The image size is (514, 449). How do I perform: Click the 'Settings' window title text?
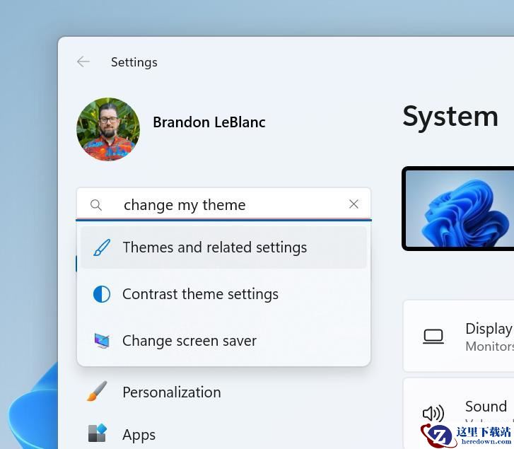point(134,62)
